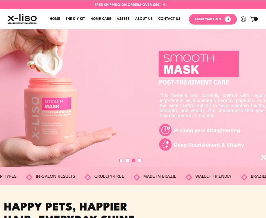Screen dimensions: 266x218
Task: Select the active third slide indicator
Action: tap(134, 160)
